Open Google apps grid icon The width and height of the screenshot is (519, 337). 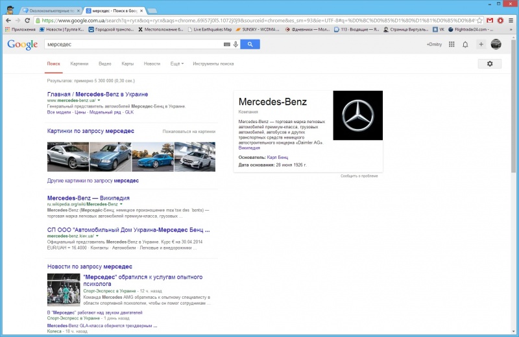450,44
